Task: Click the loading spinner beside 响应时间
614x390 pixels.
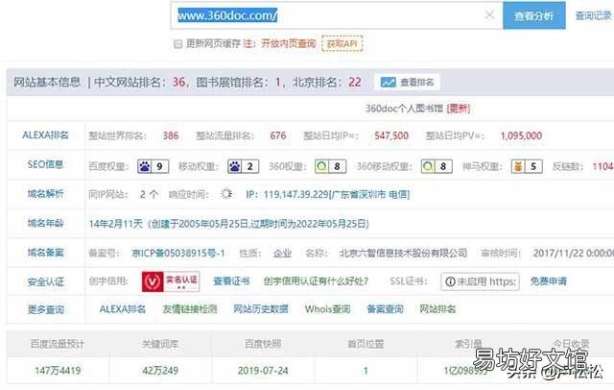Action: coord(226,194)
